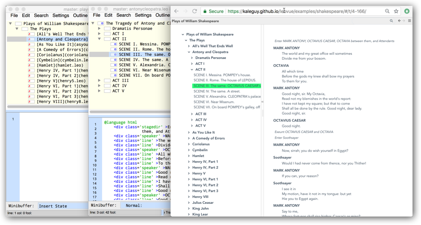Collapse The Plays node in Leo tree
The image size is (421, 225).
[x=17, y=29]
